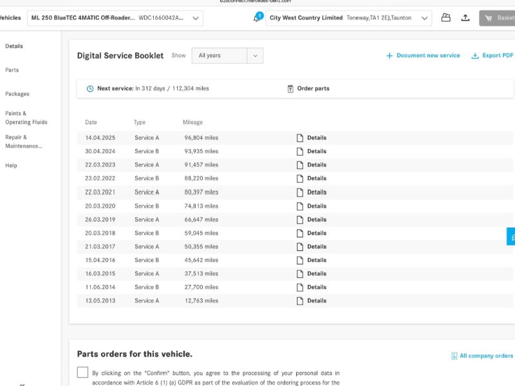Click the Vehicles header tab
This screenshot has height=386, width=515.
[10, 18]
